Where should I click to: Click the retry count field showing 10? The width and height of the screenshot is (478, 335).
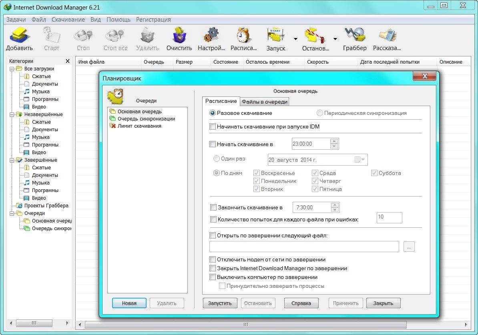click(389, 218)
